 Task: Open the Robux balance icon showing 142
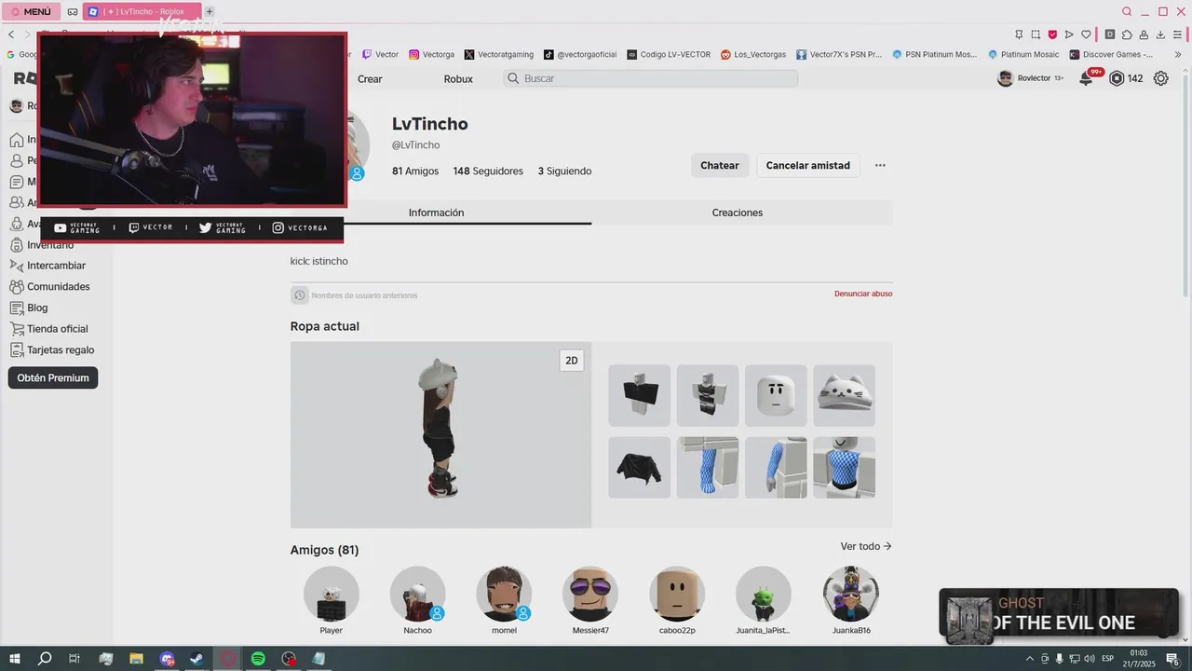click(1117, 79)
